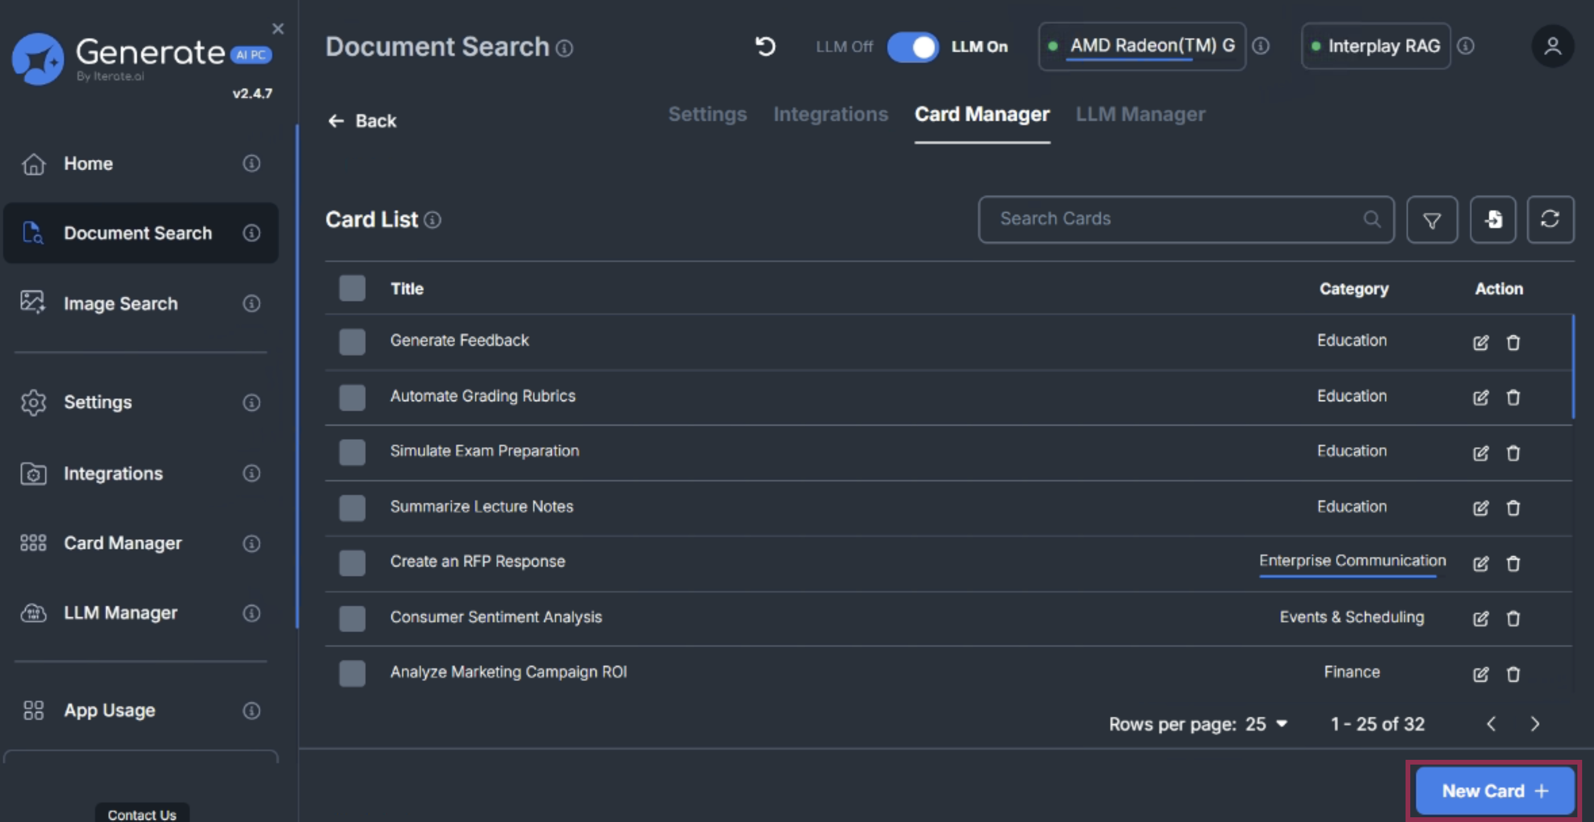
Task: Edit the Generate Feedback card
Action: (1480, 342)
